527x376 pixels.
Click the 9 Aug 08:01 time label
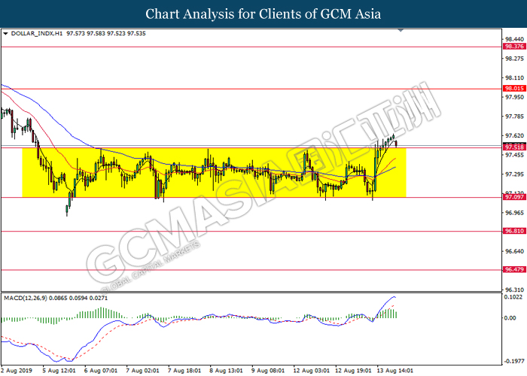point(268,371)
